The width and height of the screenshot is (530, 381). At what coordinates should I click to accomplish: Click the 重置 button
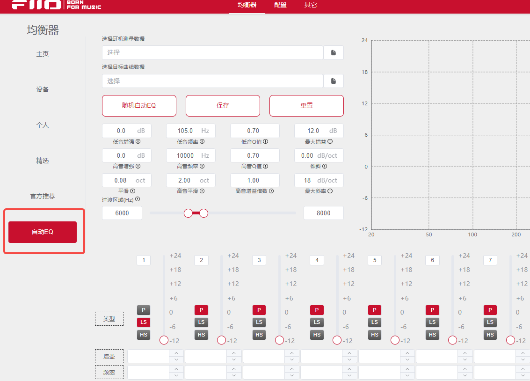click(x=306, y=106)
